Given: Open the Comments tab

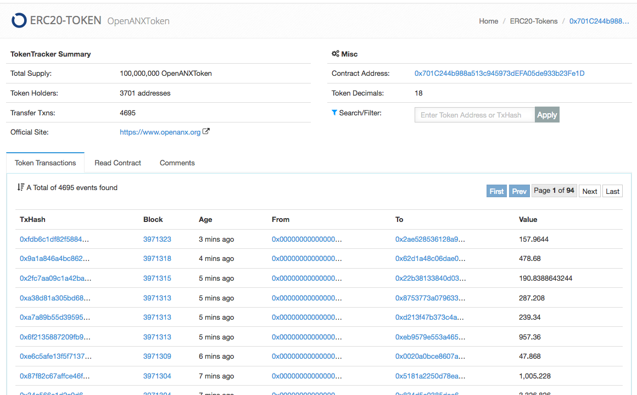Looking at the screenshot, I should tap(177, 163).
